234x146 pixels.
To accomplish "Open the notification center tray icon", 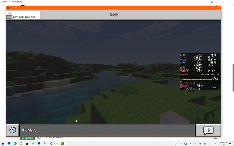I will pos(230,144).
